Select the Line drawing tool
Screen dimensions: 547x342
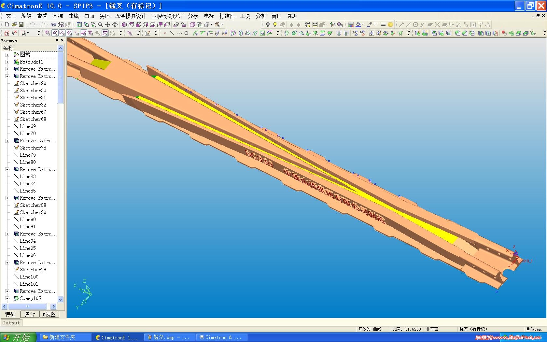pyautogui.click(x=172, y=33)
